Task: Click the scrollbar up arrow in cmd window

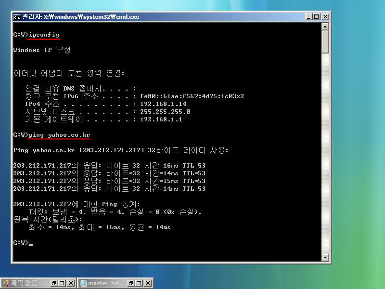Action: tap(325, 26)
